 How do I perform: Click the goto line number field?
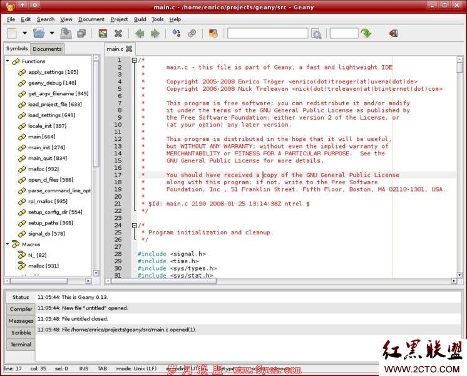[344, 33]
